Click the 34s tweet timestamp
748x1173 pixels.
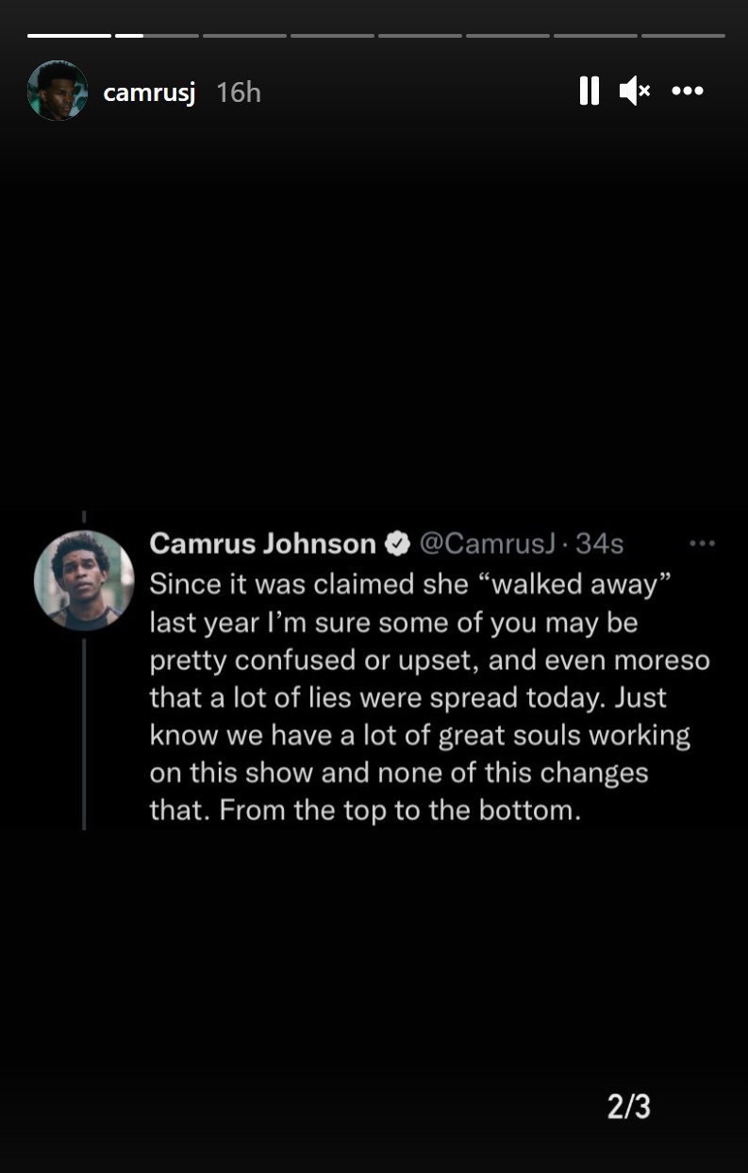coord(599,544)
